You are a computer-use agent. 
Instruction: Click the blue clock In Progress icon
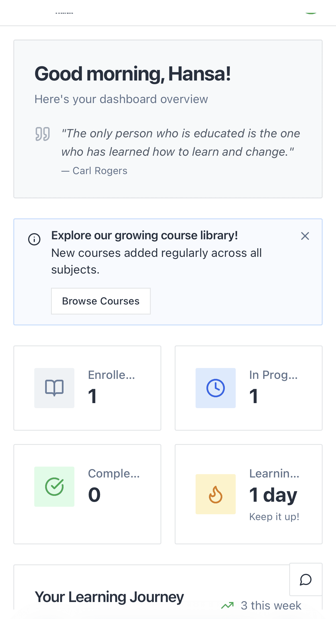pyautogui.click(x=215, y=388)
